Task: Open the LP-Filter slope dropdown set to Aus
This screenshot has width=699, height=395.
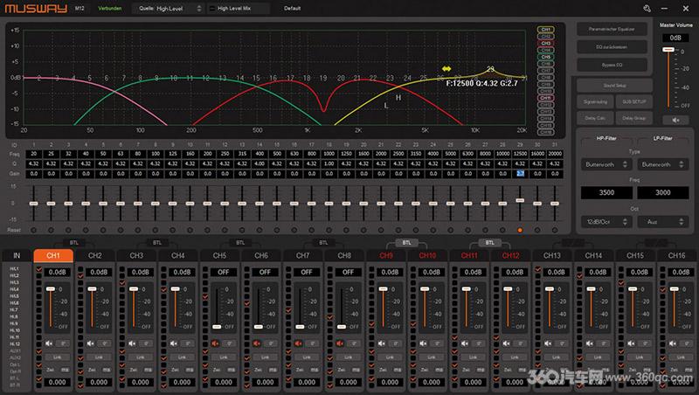Action: [662, 222]
